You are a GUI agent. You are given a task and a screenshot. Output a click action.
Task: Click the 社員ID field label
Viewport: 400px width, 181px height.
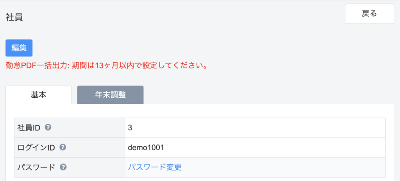coord(30,127)
